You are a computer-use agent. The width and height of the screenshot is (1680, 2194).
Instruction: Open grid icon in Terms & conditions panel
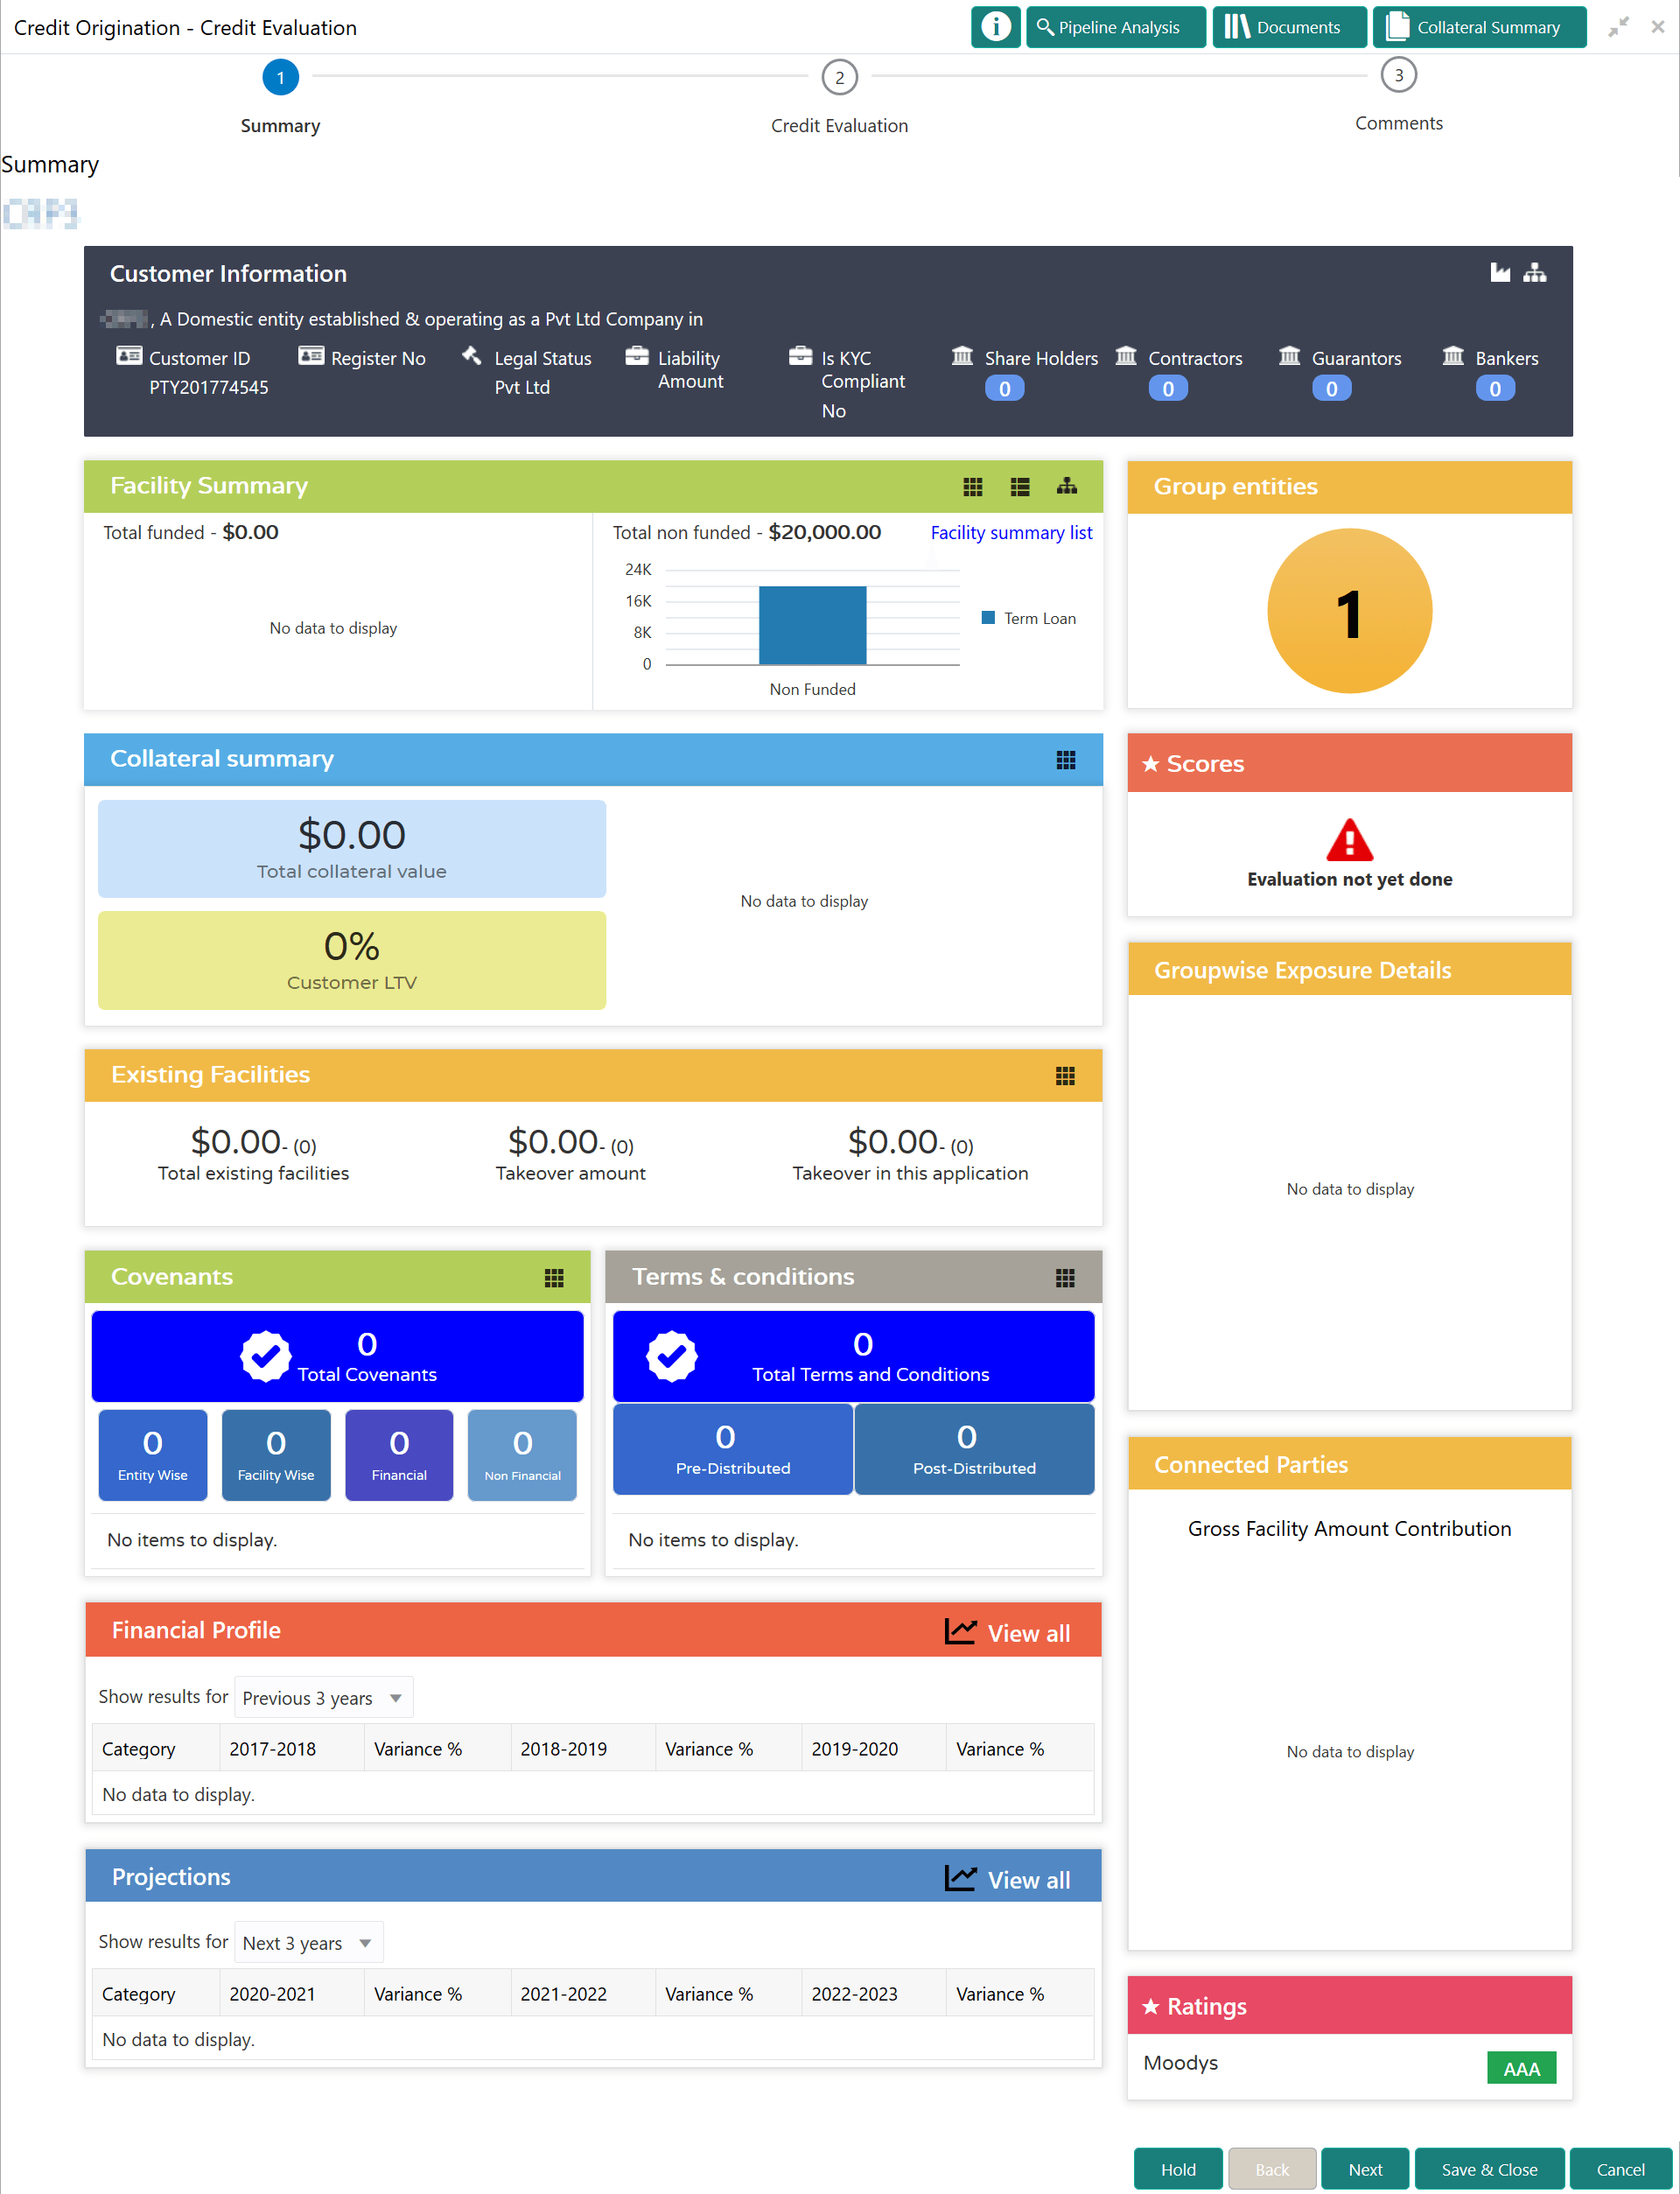[x=1065, y=1278]
